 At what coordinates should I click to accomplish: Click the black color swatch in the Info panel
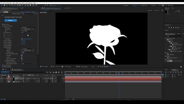[x=166, y=12]
